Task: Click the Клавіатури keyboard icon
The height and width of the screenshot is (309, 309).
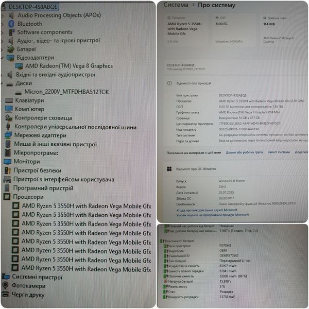Action: (9, 100)
